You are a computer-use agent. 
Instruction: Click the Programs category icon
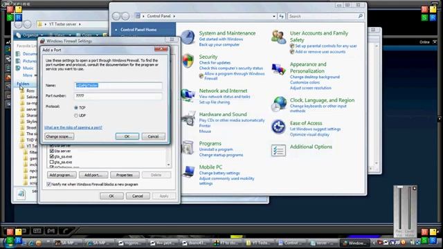point(188,147)
